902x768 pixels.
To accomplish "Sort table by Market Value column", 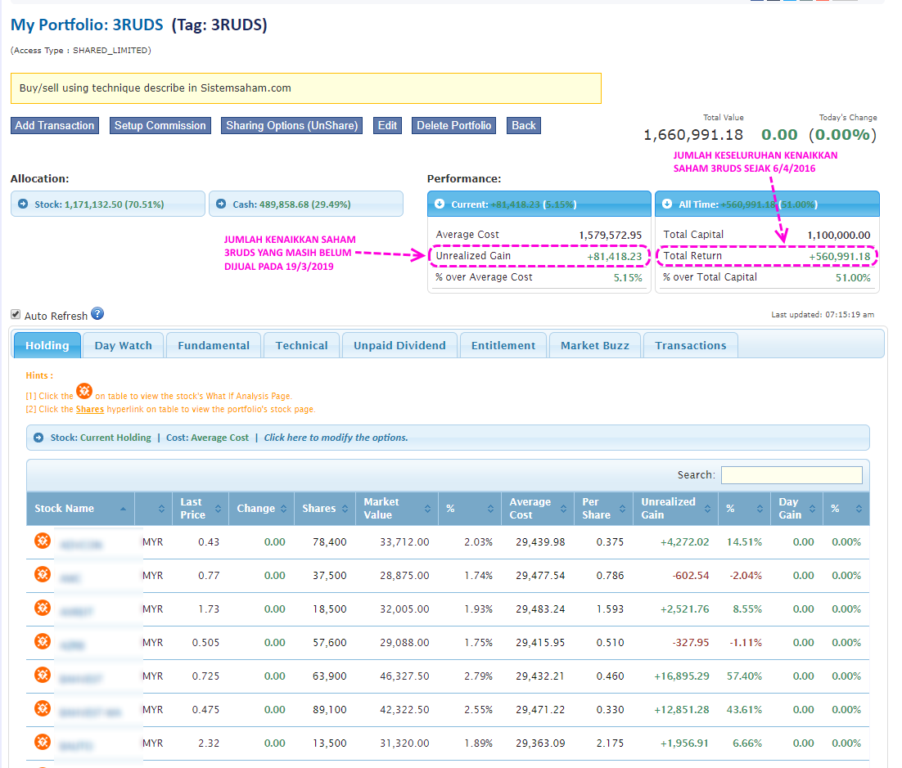I will [397, 509].
